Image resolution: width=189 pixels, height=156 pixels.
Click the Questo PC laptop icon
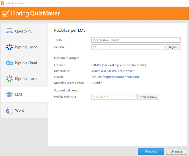tap(9, 31)
